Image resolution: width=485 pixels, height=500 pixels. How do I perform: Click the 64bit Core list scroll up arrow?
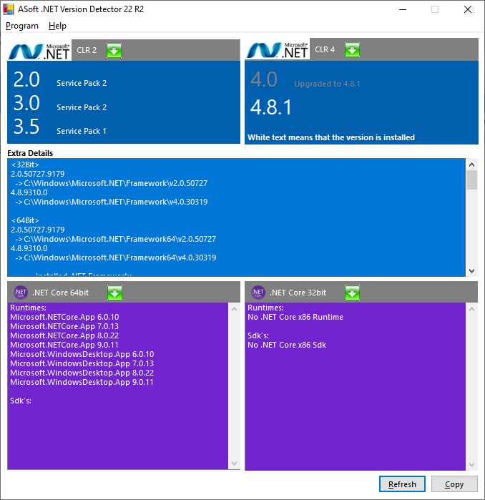pos(234,309)
